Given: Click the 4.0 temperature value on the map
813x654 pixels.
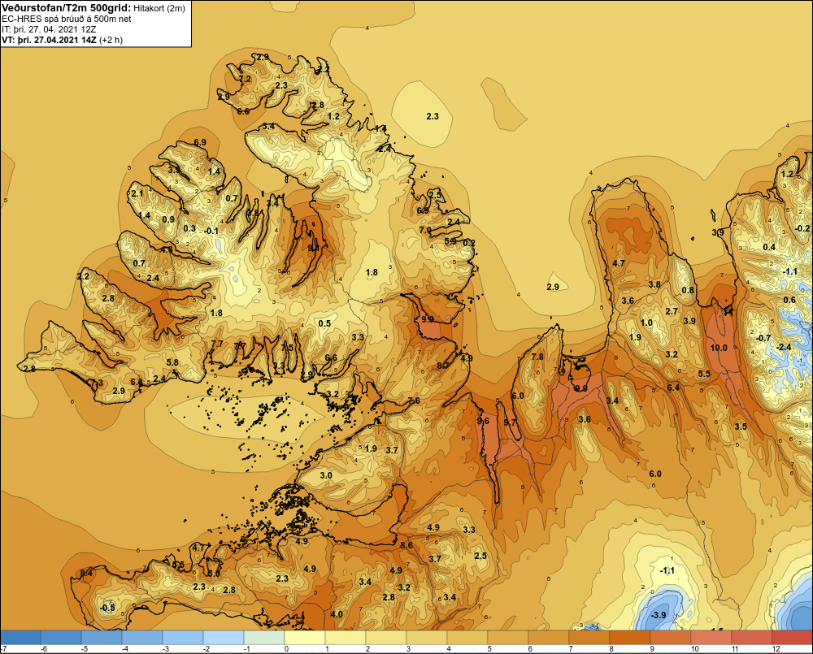Looking at the screenshot, I should point(337,615).
